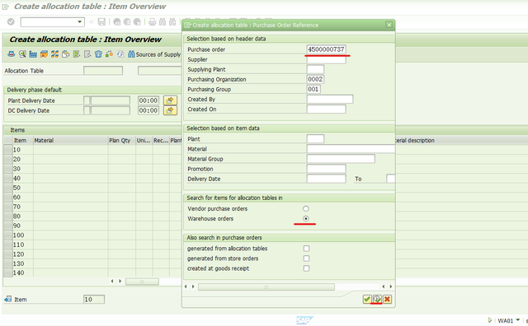
Task: Select the row selector for item 10
Action: click(x=7, y=150)
